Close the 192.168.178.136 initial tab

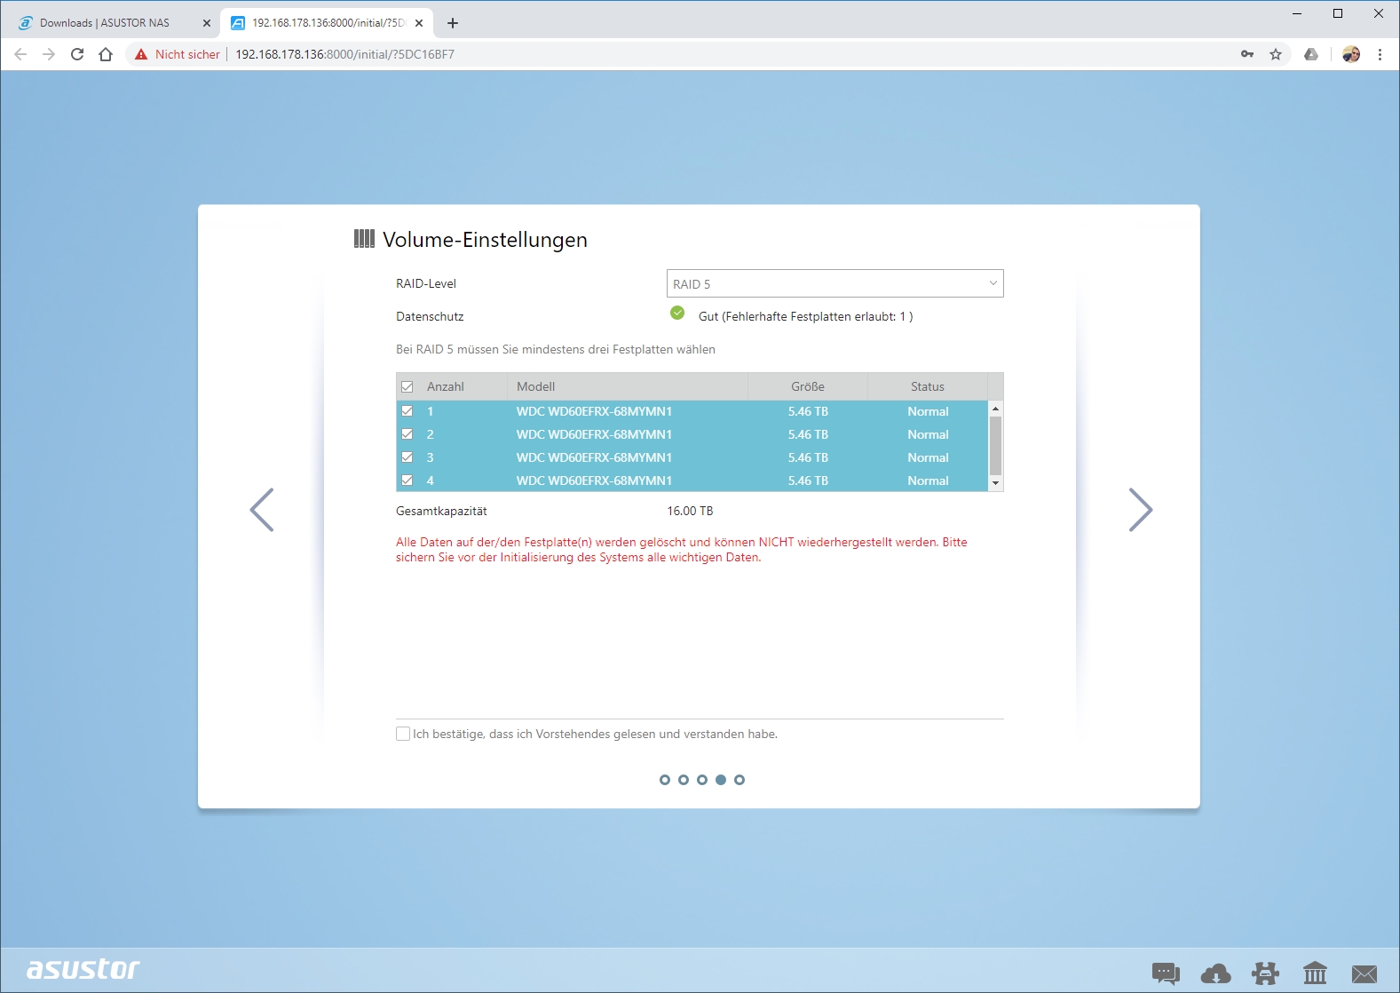(x=419, y=23)
